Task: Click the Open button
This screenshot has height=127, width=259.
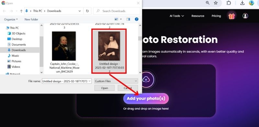Action: point(105,88)
